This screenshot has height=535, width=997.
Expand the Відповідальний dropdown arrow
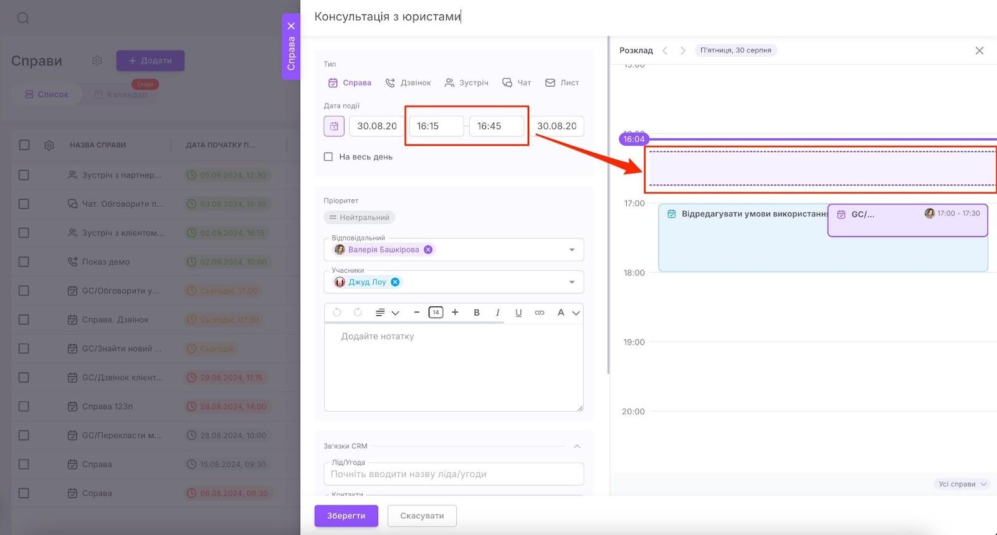pos(572,250)
